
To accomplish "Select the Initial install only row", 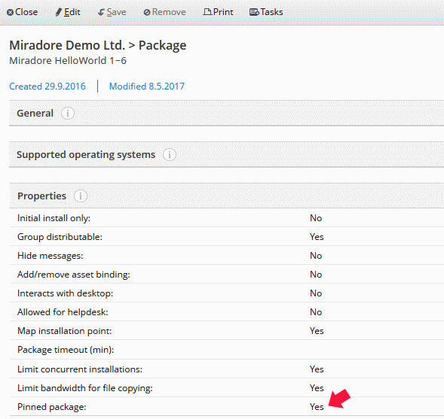I will tap(227, 218).
